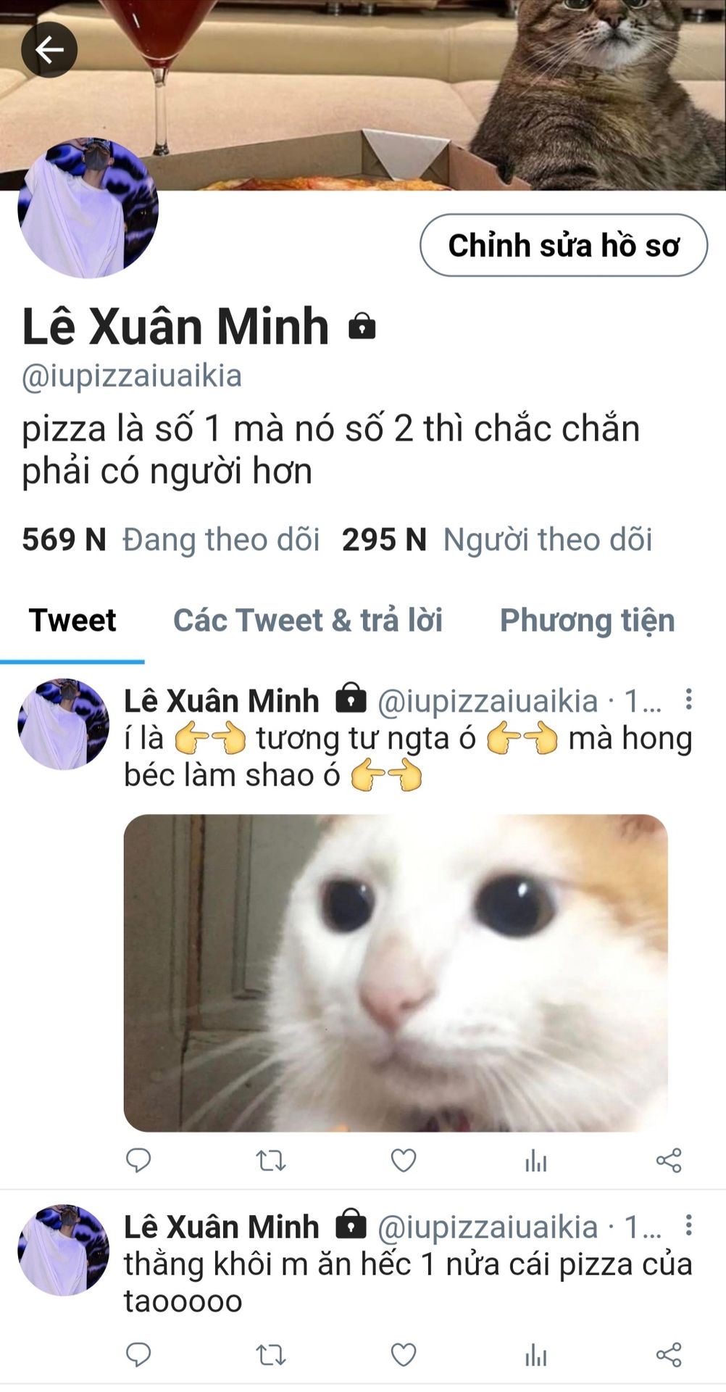Like the pizza tweet about khôi
The image size is (726, 1392).
[404, 1354]
